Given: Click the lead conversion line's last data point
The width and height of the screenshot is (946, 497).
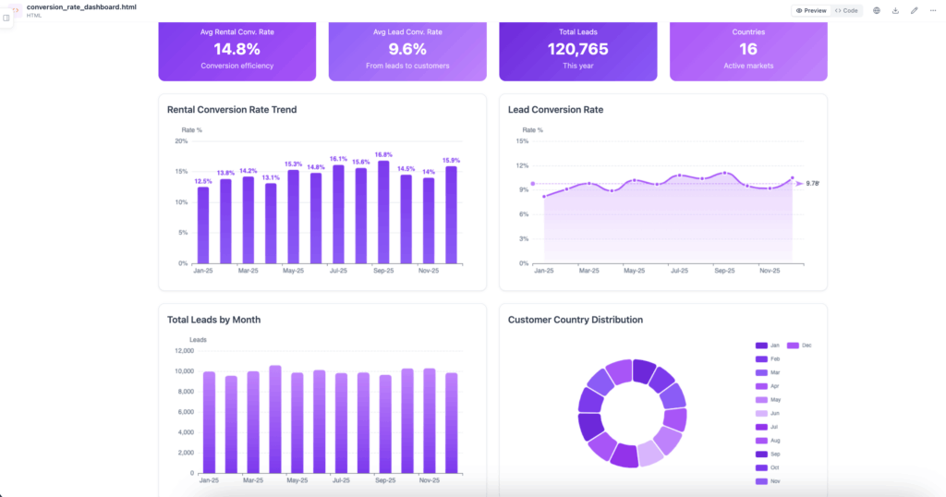Looking at the screenshot, I should click(792, 178).
